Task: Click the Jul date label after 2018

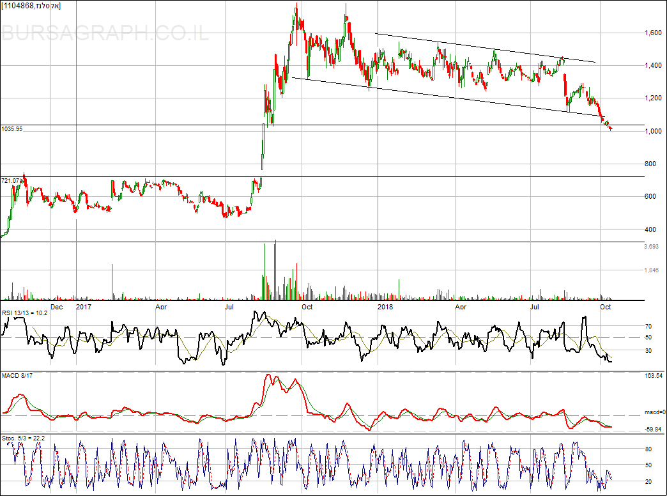Action: pos(535,307)
